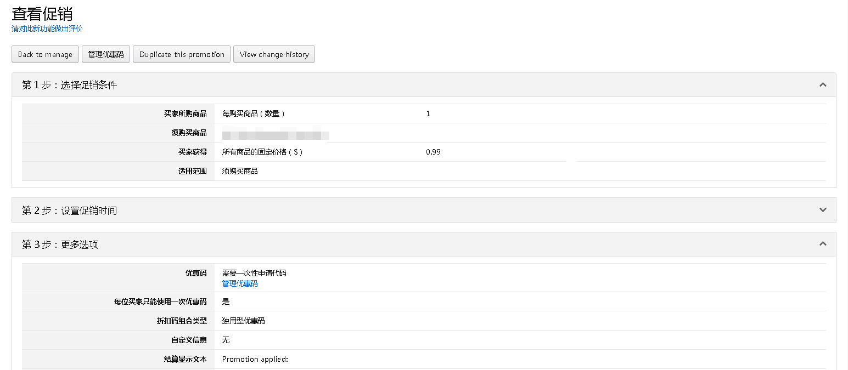
Task: Click the 买家所购商品 row label
Action: click(x=186, y=113)
